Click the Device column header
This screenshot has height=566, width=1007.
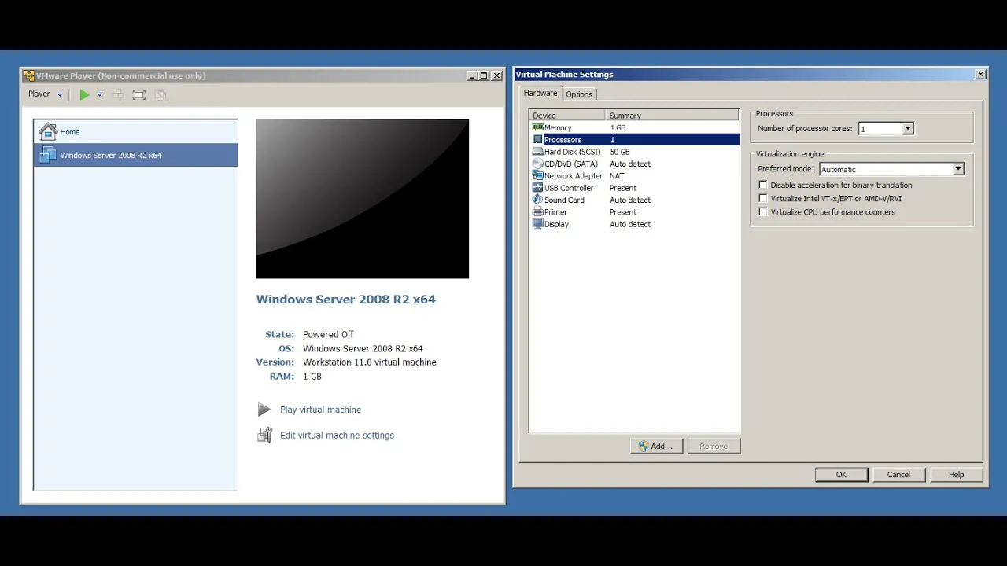coord(567,116)
